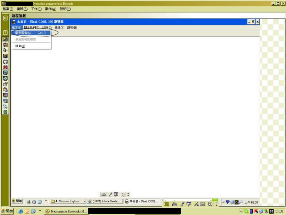Click the green four-arrow full screen icon
This screenshot has height=215, width=286.
[5, 78]
